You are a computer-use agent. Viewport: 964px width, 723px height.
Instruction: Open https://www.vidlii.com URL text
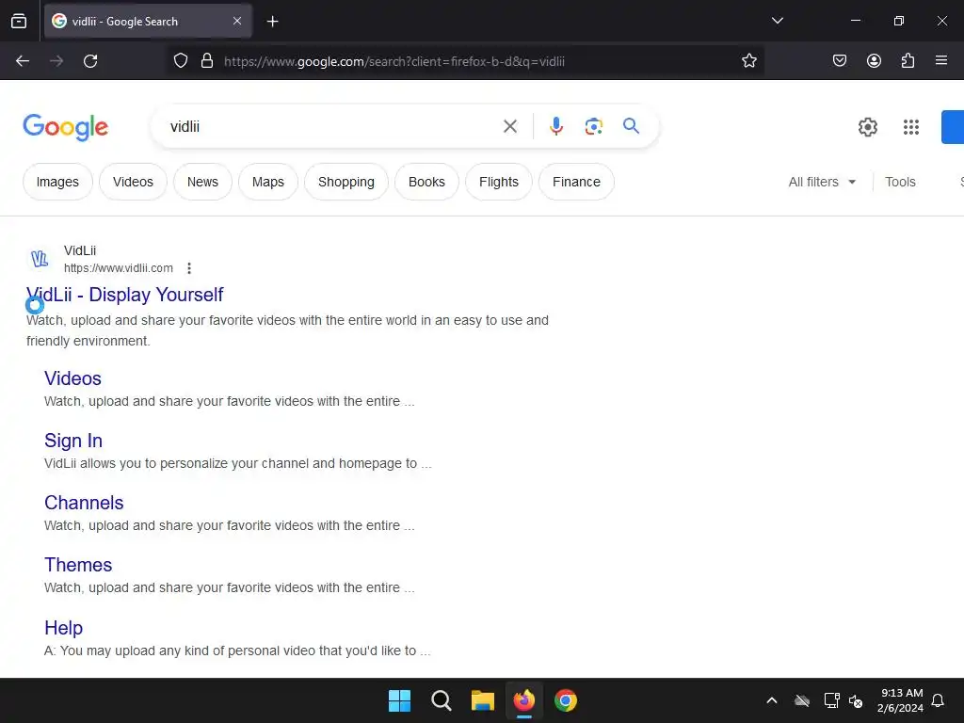click(119, 268)
